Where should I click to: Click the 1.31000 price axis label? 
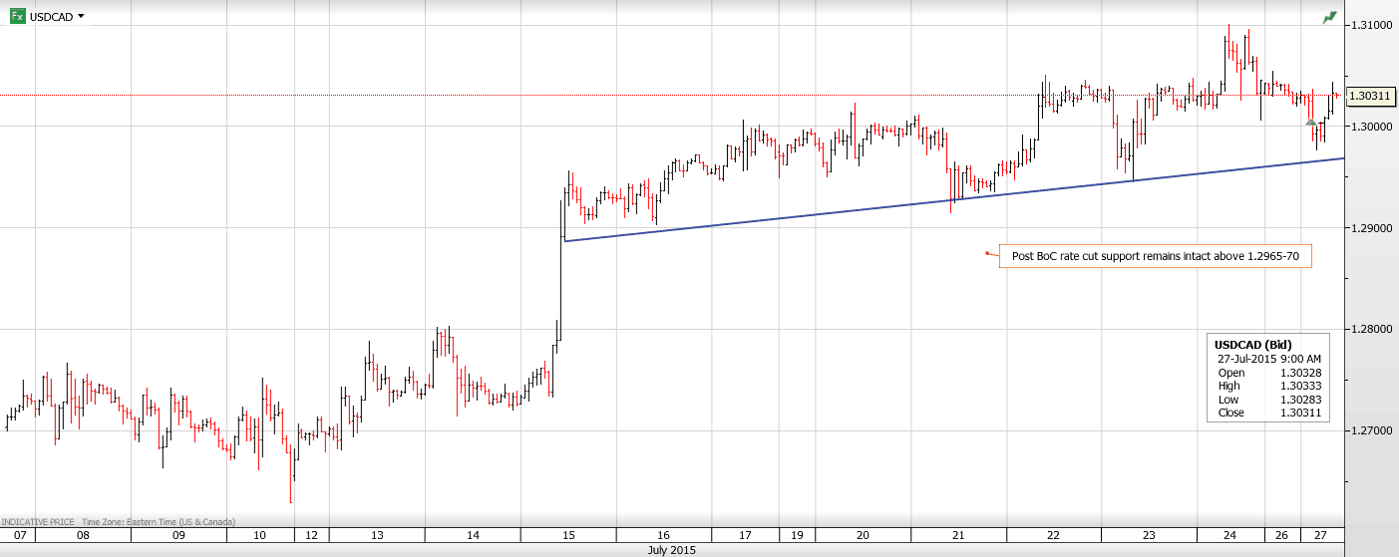click(x=1371, y=24)
